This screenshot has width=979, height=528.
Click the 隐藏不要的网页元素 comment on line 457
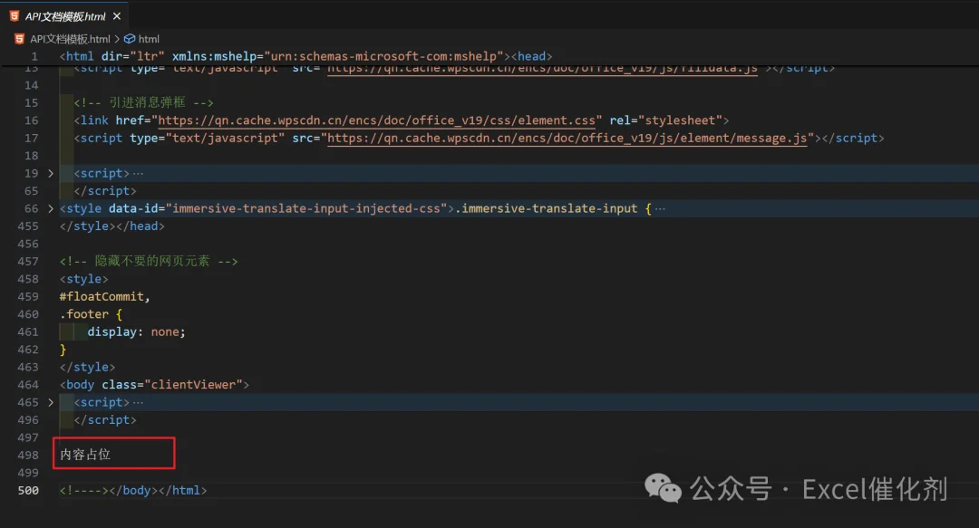(149, 261)
